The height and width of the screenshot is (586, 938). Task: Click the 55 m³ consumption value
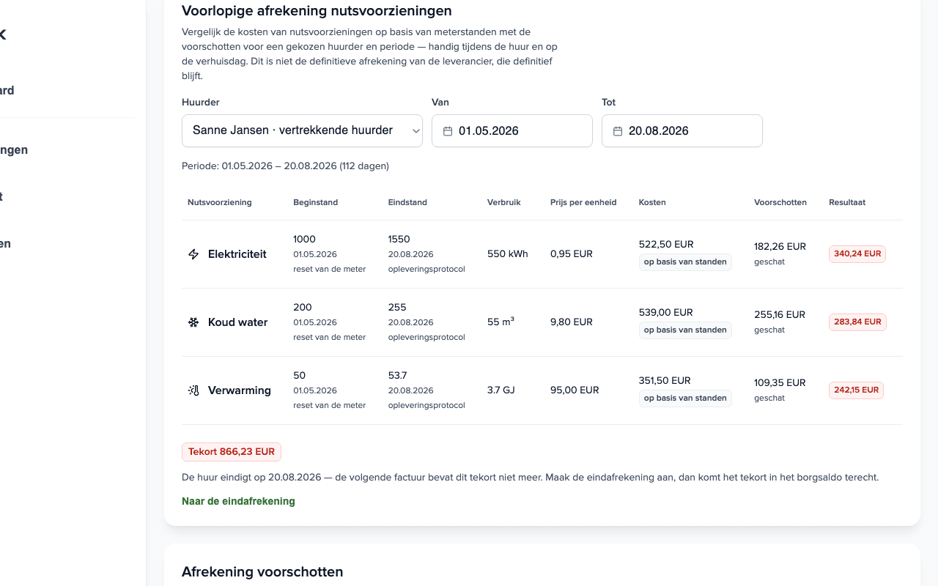coord(501,322)
